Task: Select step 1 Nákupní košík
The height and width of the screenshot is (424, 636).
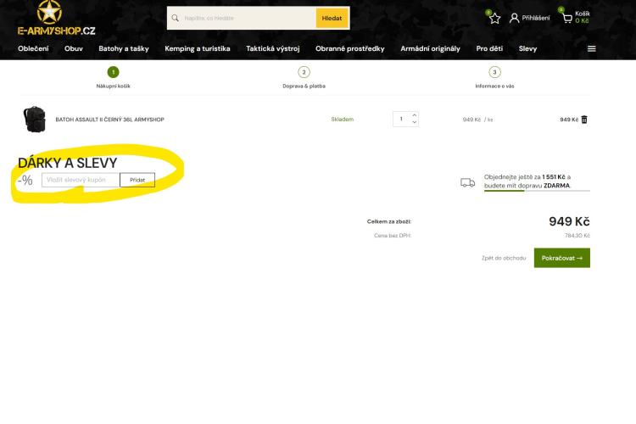Action: (113, 77)
